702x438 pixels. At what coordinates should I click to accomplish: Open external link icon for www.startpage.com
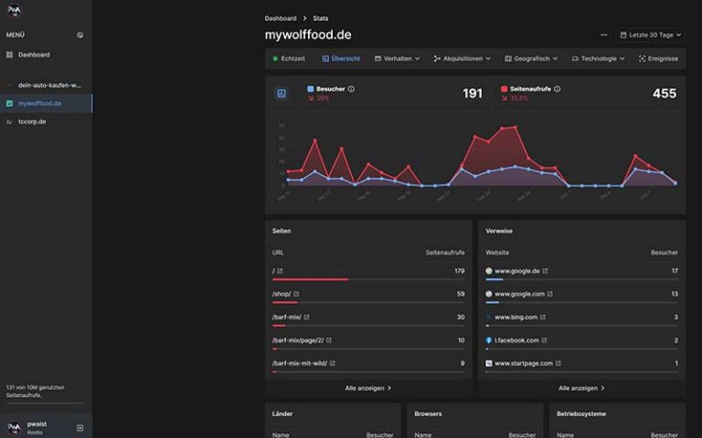coord(558,363)
